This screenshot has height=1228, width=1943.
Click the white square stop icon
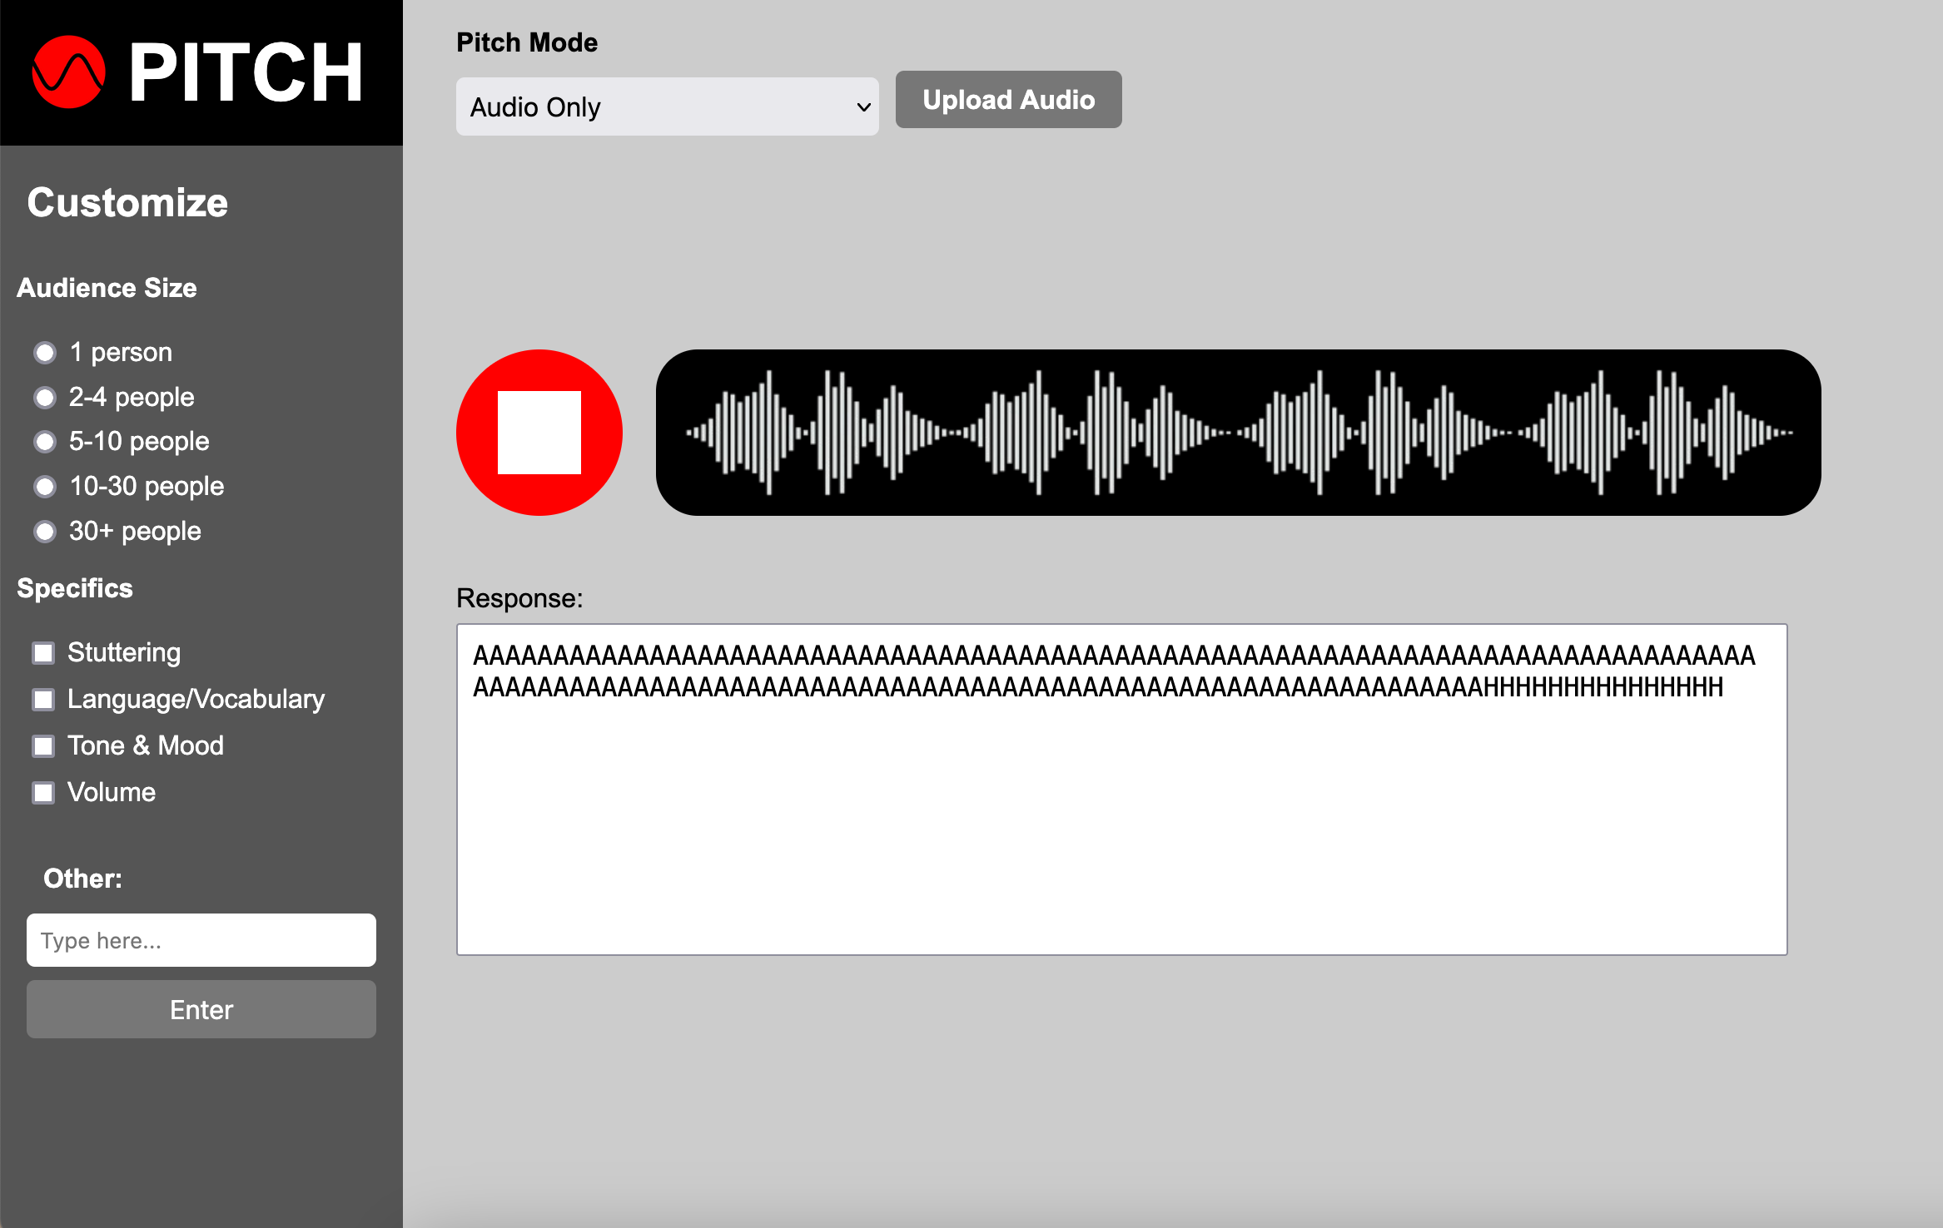[539, 433]
